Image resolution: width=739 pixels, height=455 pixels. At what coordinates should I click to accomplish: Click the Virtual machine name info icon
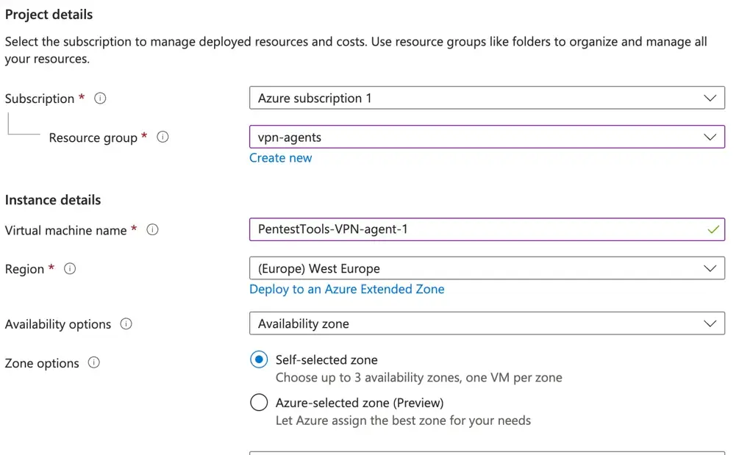pos(153,230)
